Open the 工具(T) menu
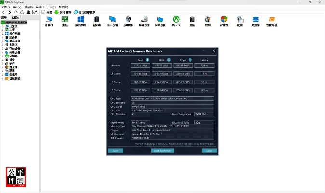 point(51,7)
